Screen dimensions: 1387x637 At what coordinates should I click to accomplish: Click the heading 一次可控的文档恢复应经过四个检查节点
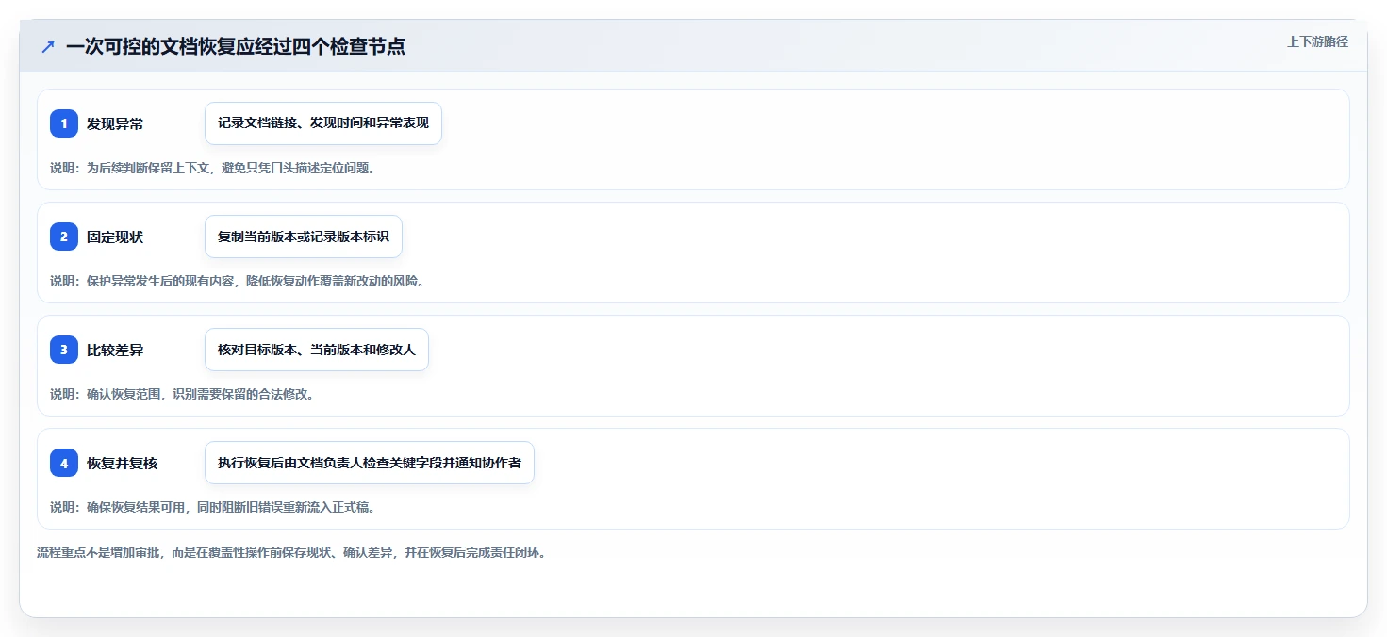(x=236, y=46)
